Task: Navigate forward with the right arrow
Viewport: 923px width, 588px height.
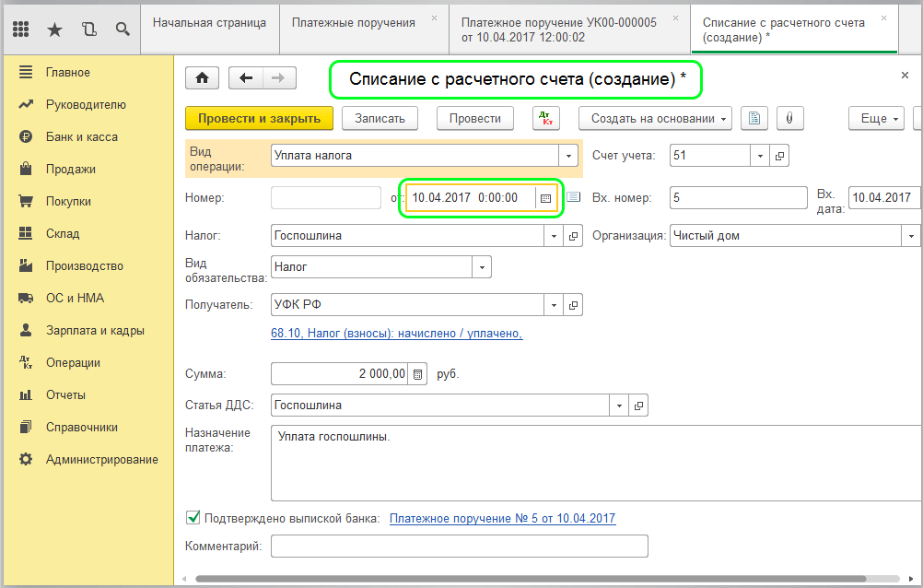Action: (279, 77)
